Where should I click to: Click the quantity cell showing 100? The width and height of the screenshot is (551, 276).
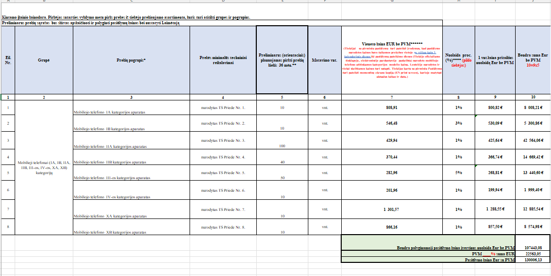pyautogui.click(x=282, y=146)
